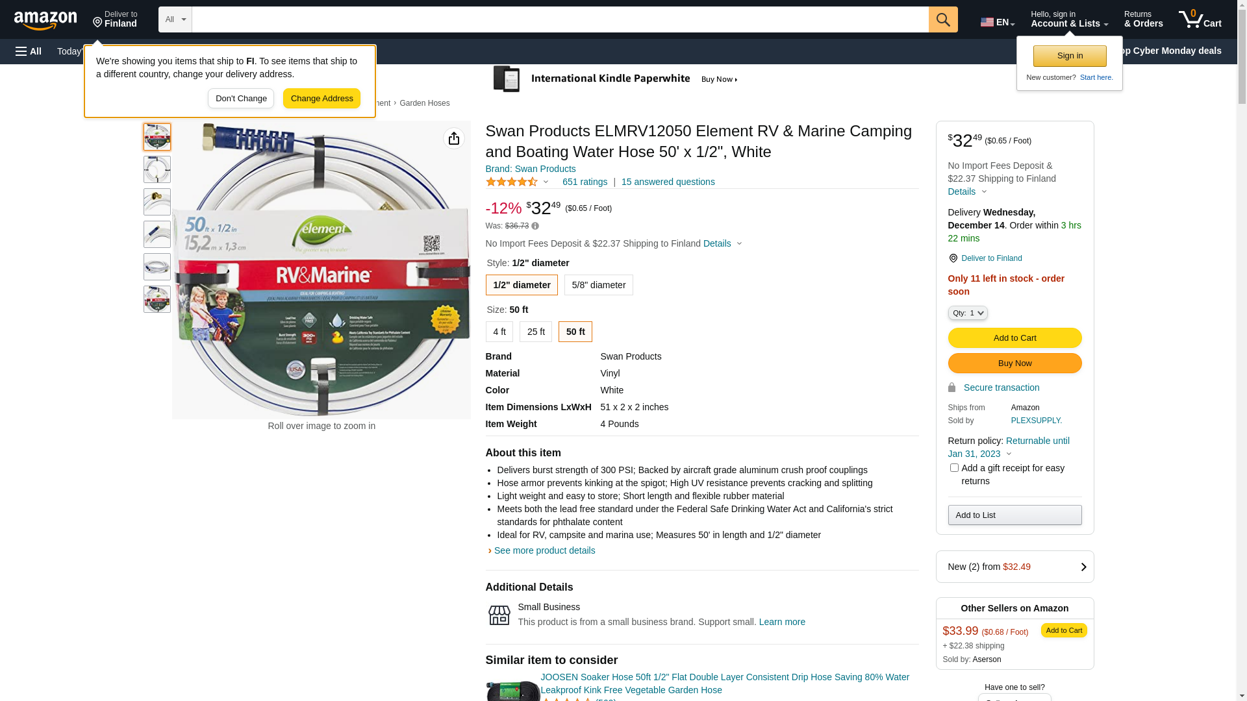This screenshot has height=701, width=1247.
Task: Click the Deliver to Finland location icon
Action: tap(953, 258)
